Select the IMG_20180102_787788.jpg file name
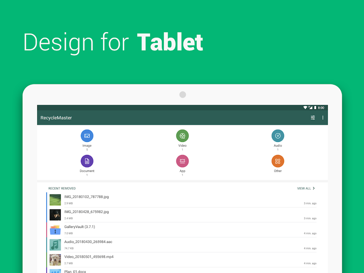 tap(86, 197)
